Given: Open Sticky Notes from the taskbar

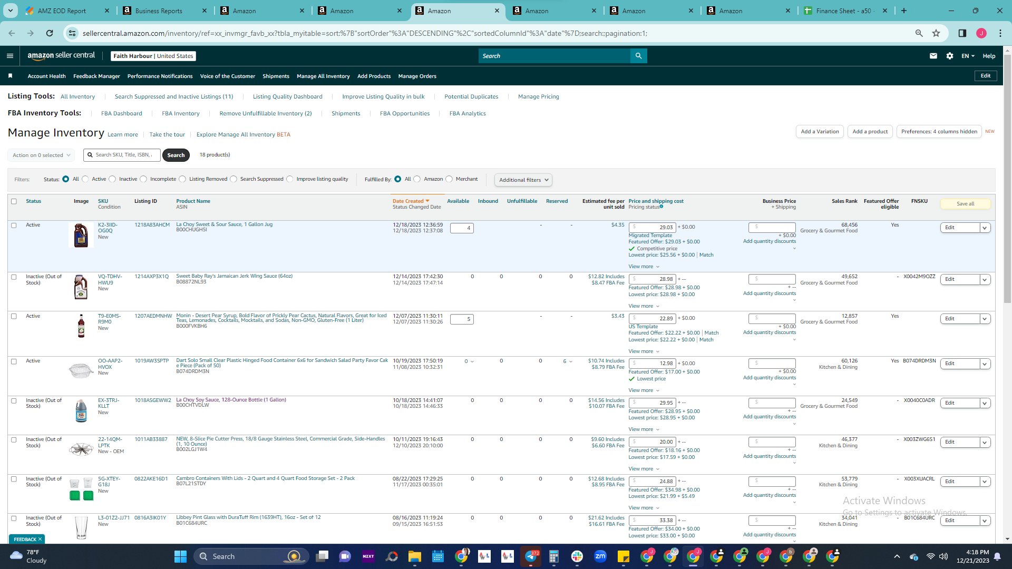Looking at the screenshot, I should click(x=624, y=556).
